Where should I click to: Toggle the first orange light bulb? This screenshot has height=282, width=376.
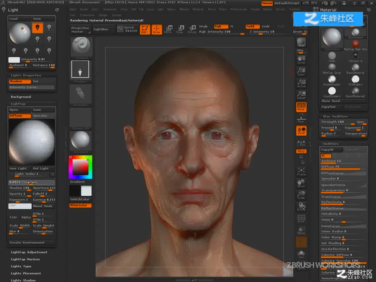click(37, 28)
